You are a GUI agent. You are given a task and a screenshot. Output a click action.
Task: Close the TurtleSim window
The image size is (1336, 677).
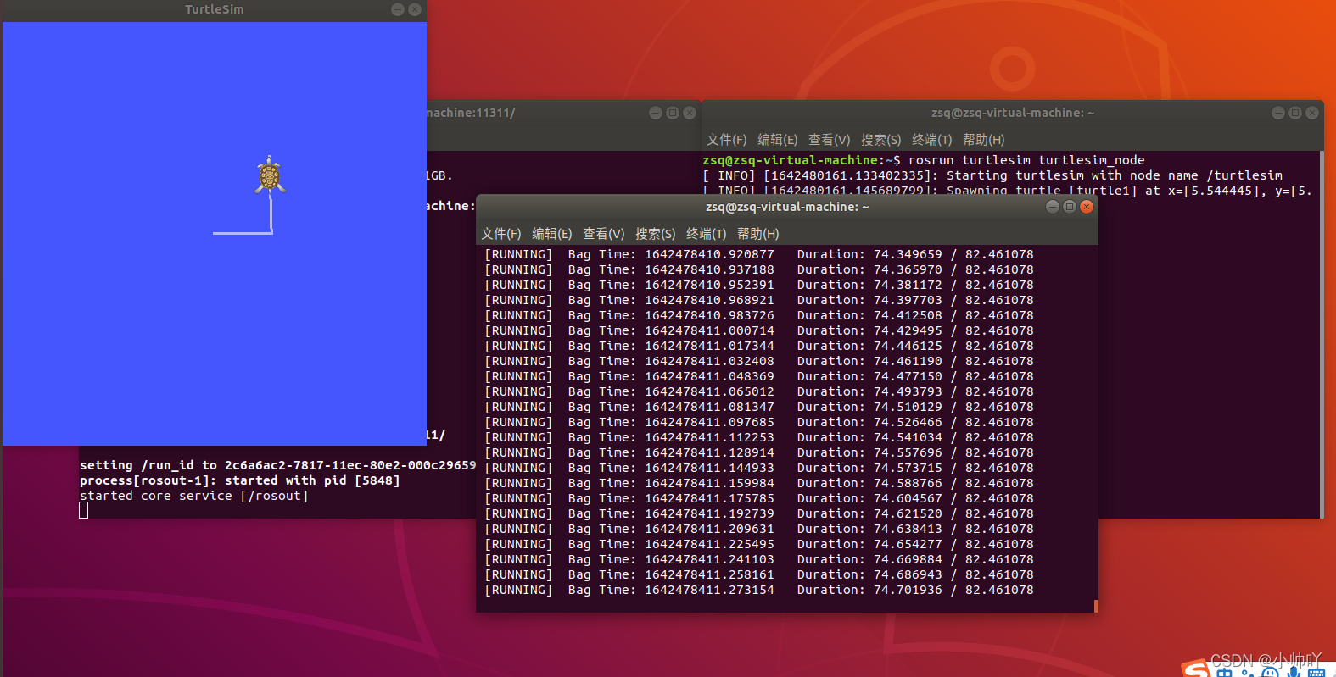[415, 9]
